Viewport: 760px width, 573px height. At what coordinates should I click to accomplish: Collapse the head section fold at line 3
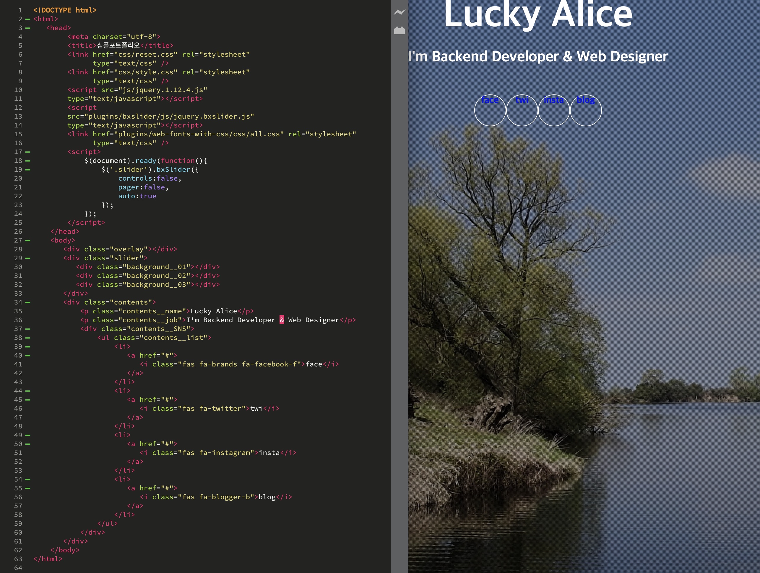[28, 28]
